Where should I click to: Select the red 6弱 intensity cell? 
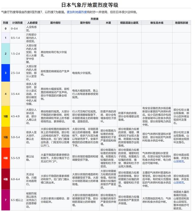(5, 158)
